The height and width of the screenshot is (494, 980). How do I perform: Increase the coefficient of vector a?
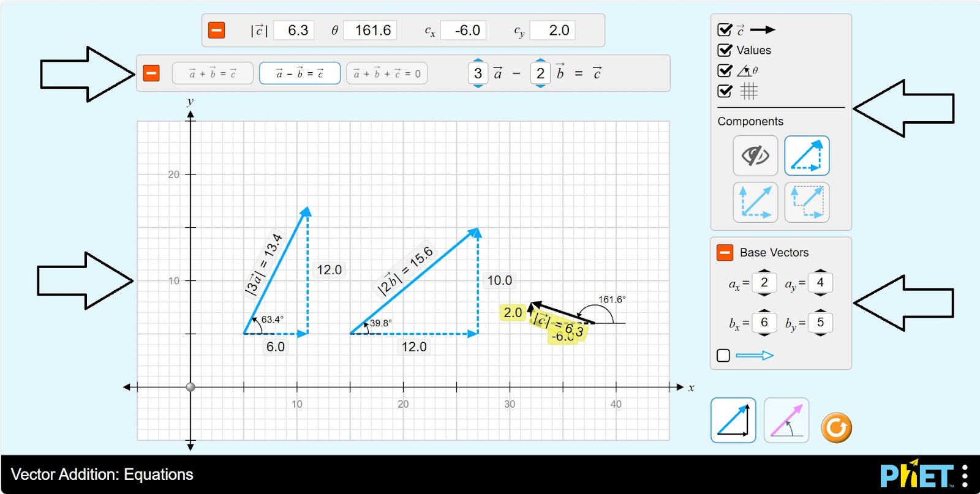tap(478, 61)
